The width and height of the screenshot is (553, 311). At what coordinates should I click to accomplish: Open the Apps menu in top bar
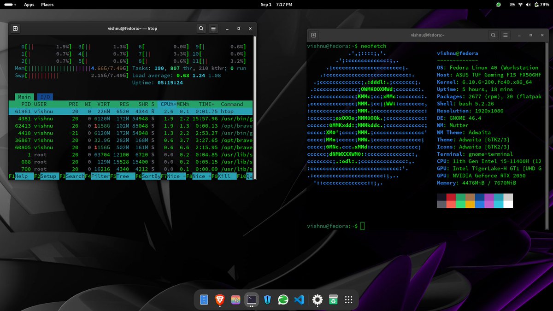click(29, 5)
